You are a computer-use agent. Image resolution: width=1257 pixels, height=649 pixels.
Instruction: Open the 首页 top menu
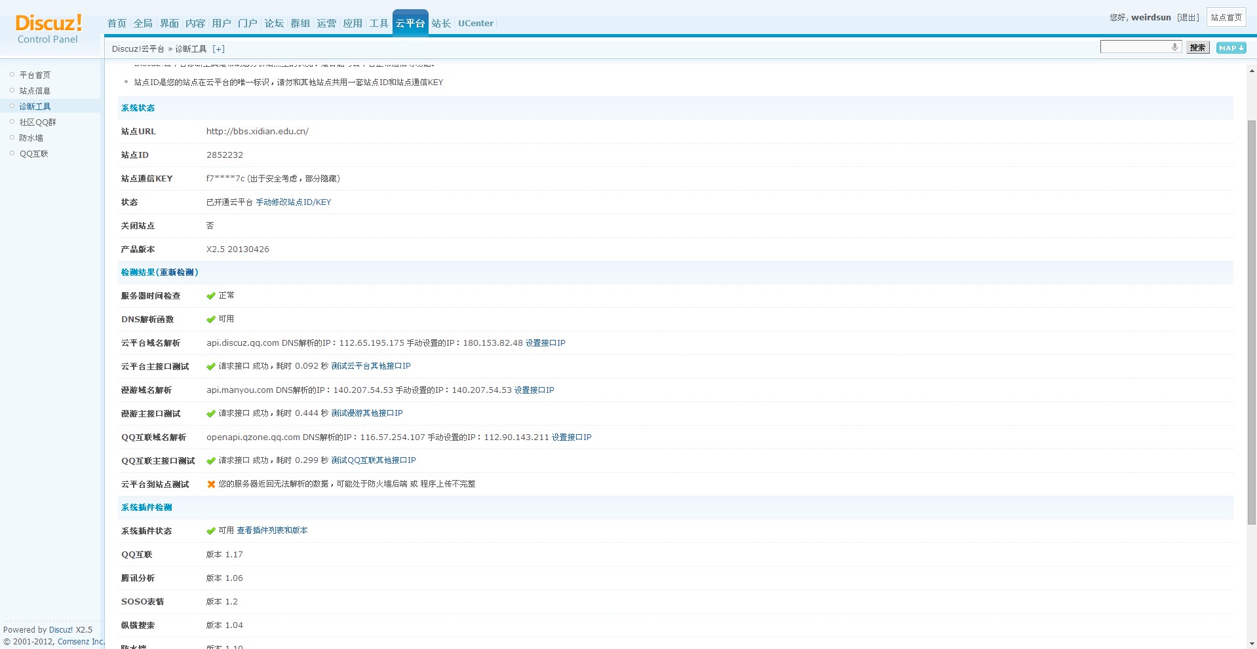coord(117,24)
